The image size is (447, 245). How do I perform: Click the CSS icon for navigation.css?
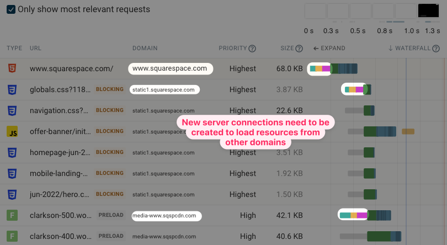coord(12,111)
